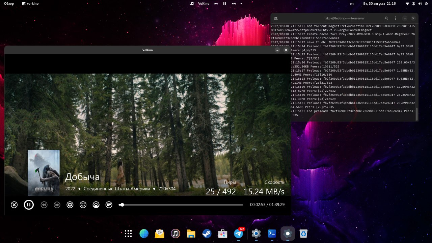Toggle pause in the top bar media control
The image size is (432, 243).
coord(225,4)
